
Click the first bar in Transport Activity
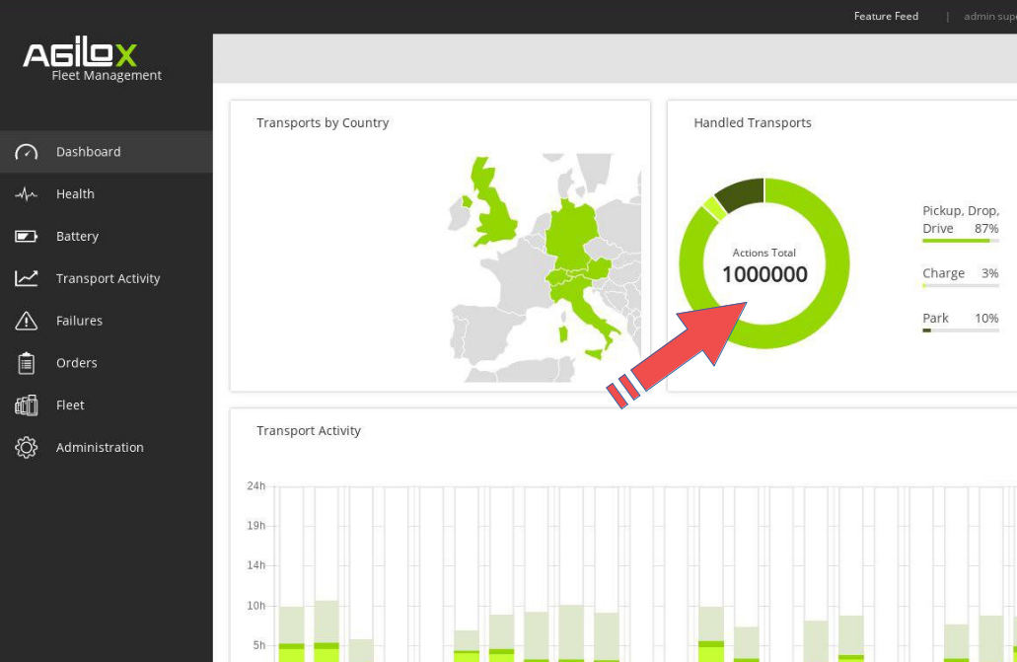point(291,631)
